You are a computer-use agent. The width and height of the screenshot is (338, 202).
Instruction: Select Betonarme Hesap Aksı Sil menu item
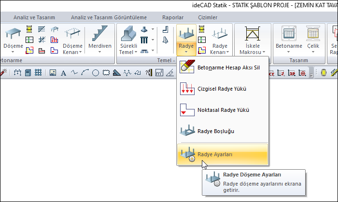click(223, 67)
